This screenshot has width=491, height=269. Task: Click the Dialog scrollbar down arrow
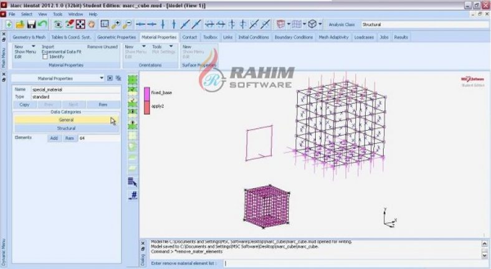[x=484, y=255]
